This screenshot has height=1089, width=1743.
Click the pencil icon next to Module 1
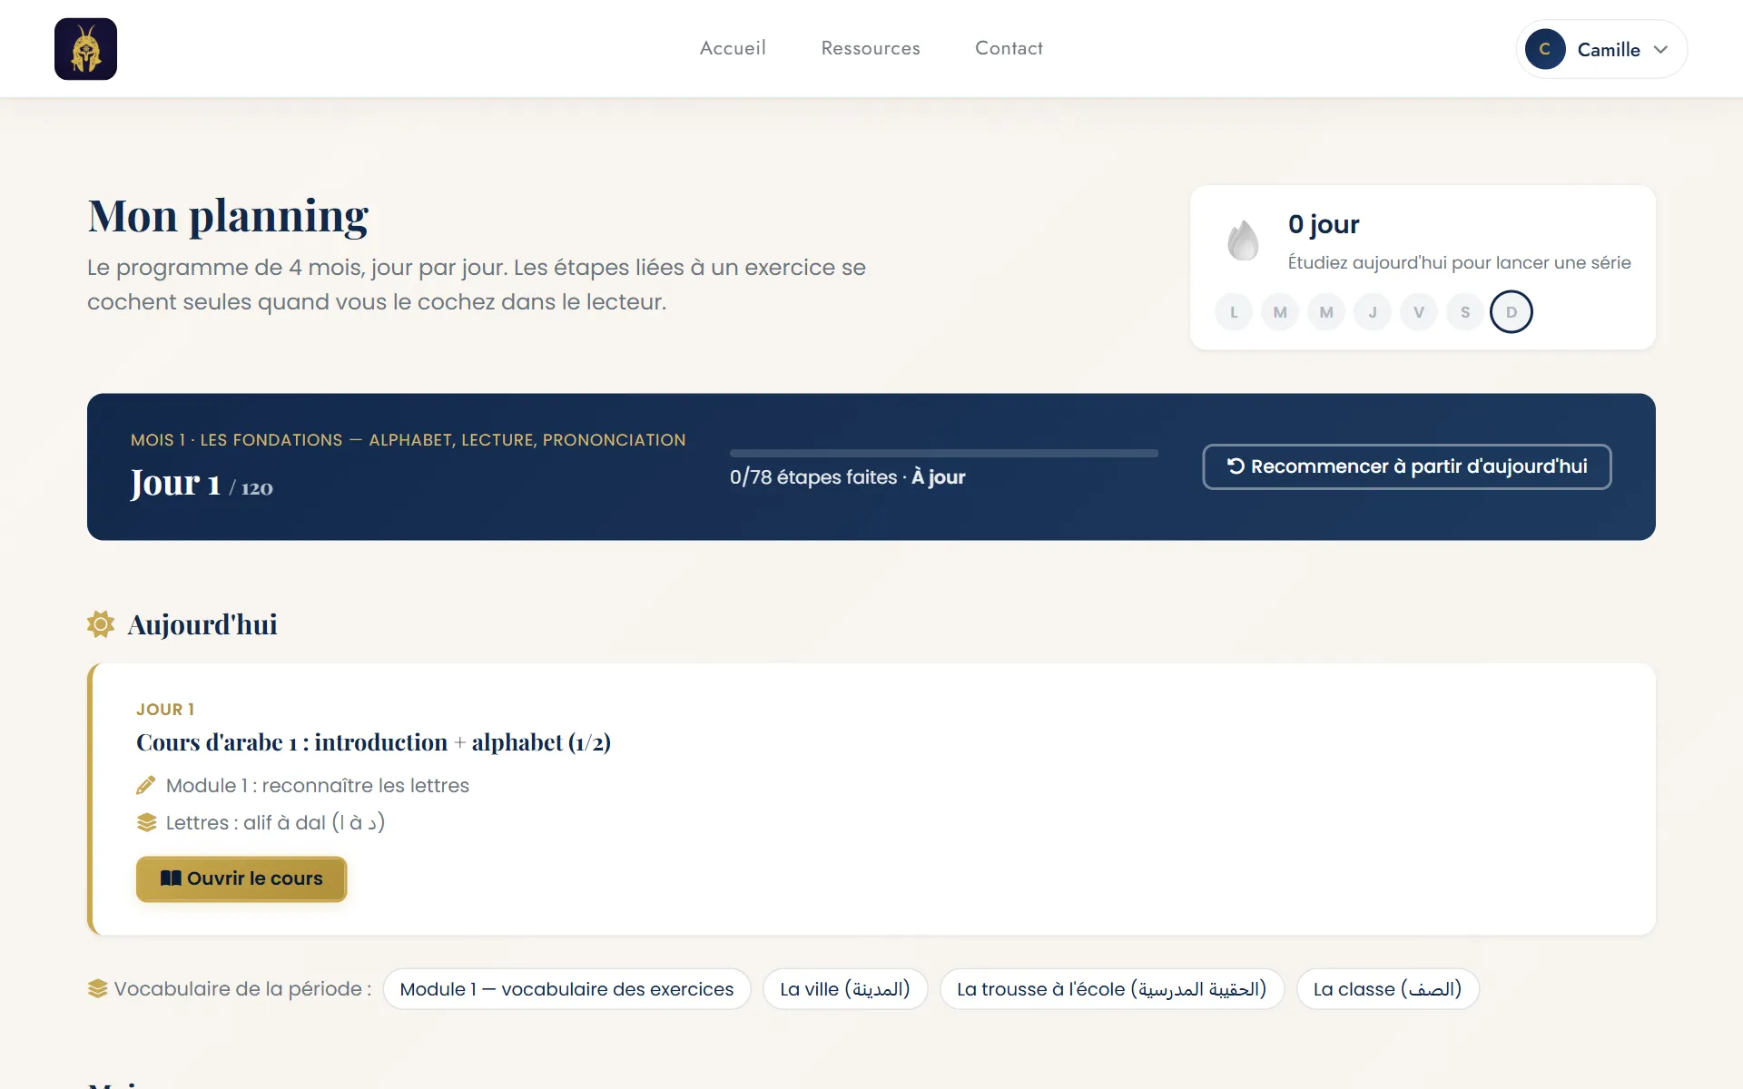[x=146, y=785]
